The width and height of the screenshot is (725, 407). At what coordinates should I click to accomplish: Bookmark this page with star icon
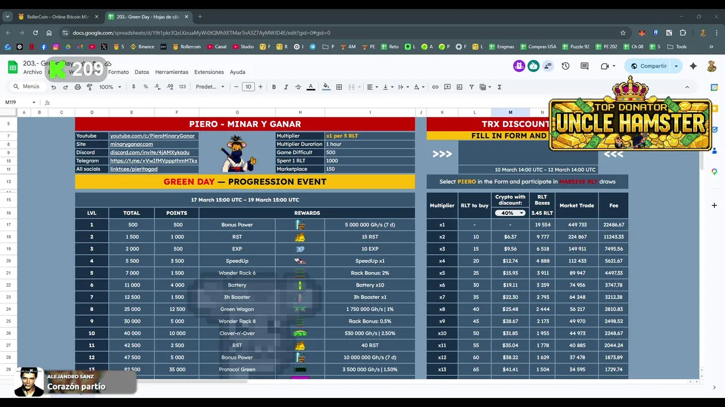[x=623, y=33]
